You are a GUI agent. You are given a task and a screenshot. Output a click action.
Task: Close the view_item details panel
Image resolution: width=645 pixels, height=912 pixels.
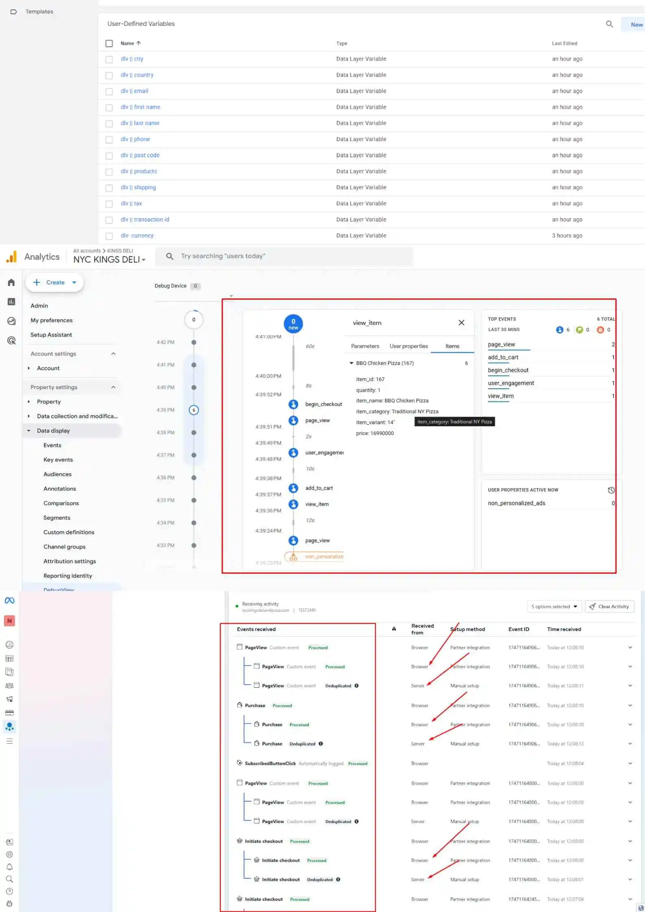[x=461, y=323]
